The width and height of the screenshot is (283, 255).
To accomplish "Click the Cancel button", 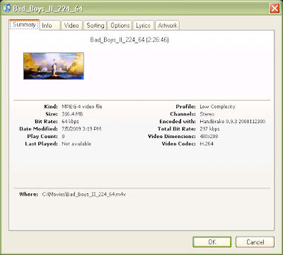I will point(255,242).
